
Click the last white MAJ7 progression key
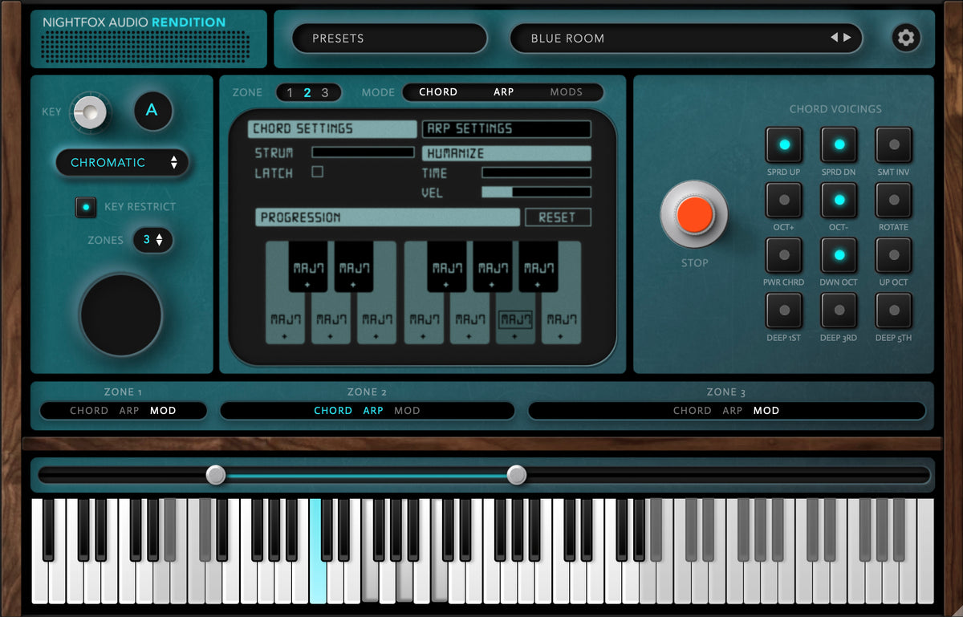(x=561, y=319)
